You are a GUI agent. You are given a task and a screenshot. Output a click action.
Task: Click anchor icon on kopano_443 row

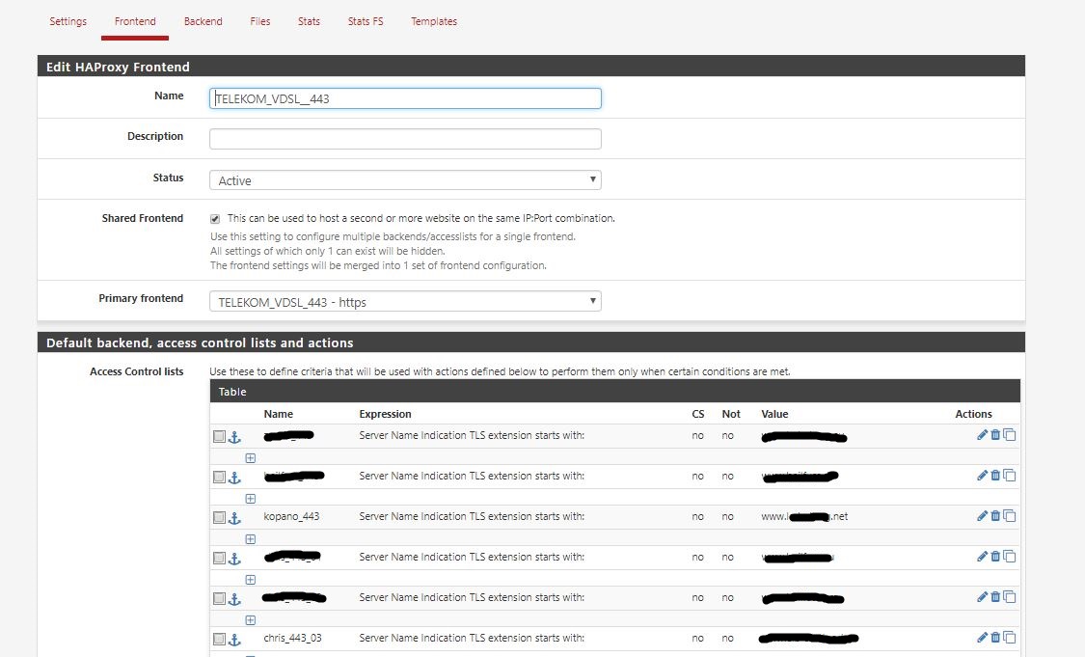[x=233, y=518]
